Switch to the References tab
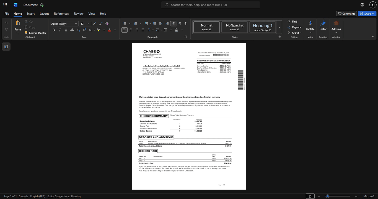 click(61, 14)
